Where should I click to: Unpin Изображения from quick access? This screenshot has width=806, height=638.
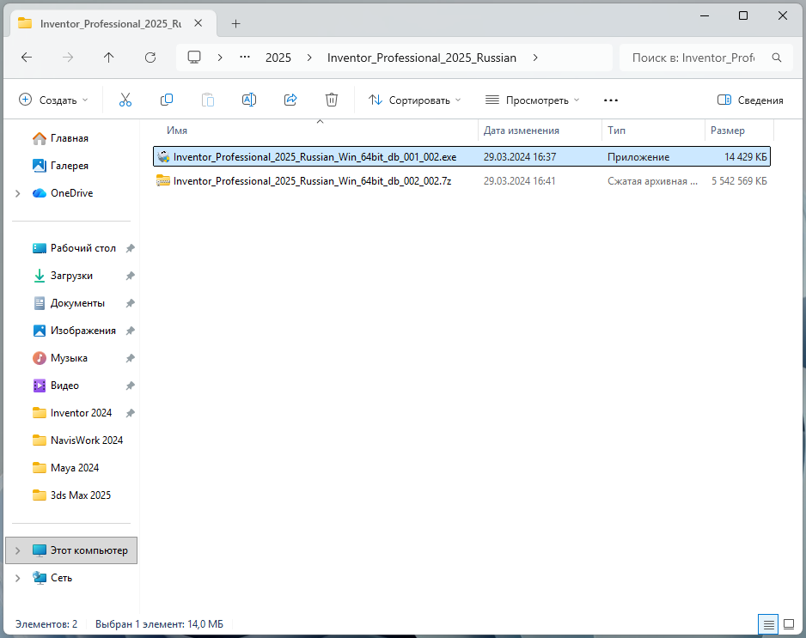(130, 331)
